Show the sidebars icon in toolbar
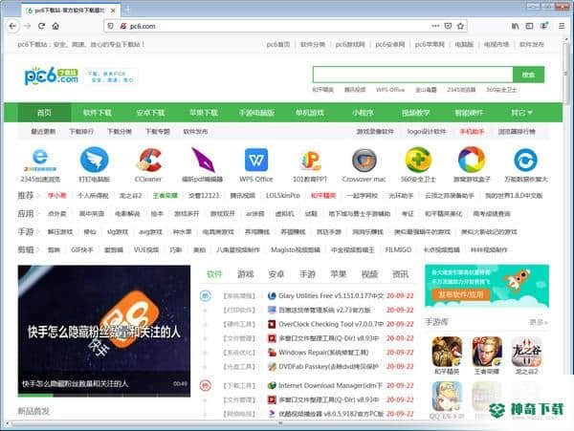Screen dimensions: 574x431 (x=529, y=26)
